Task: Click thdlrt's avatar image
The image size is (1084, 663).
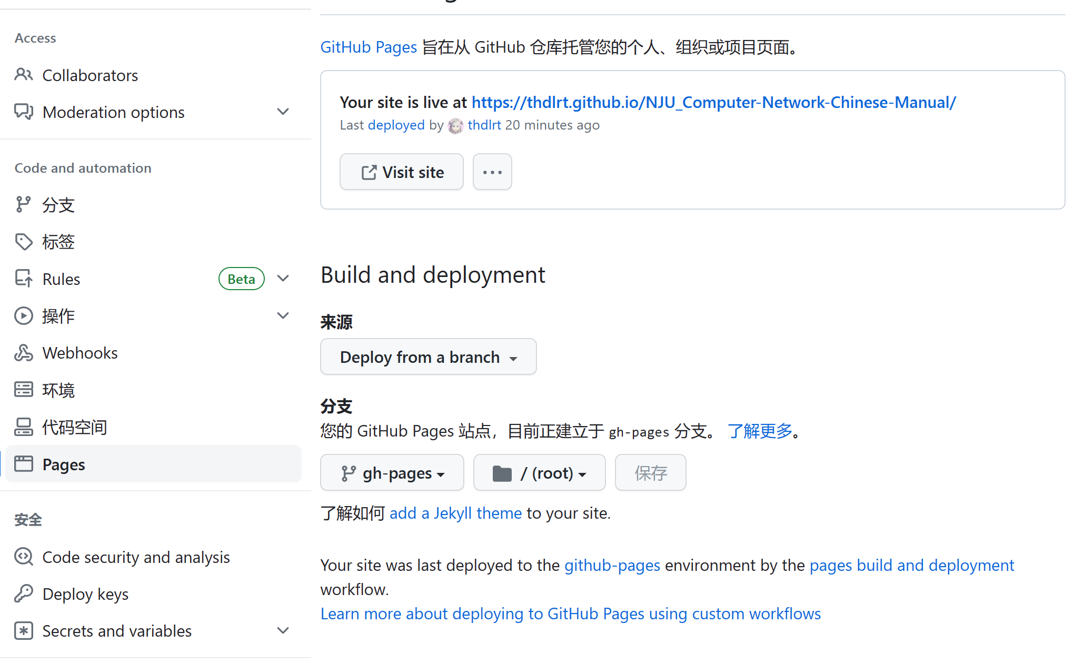Action: pyautogui.click(x=456, y=126)
